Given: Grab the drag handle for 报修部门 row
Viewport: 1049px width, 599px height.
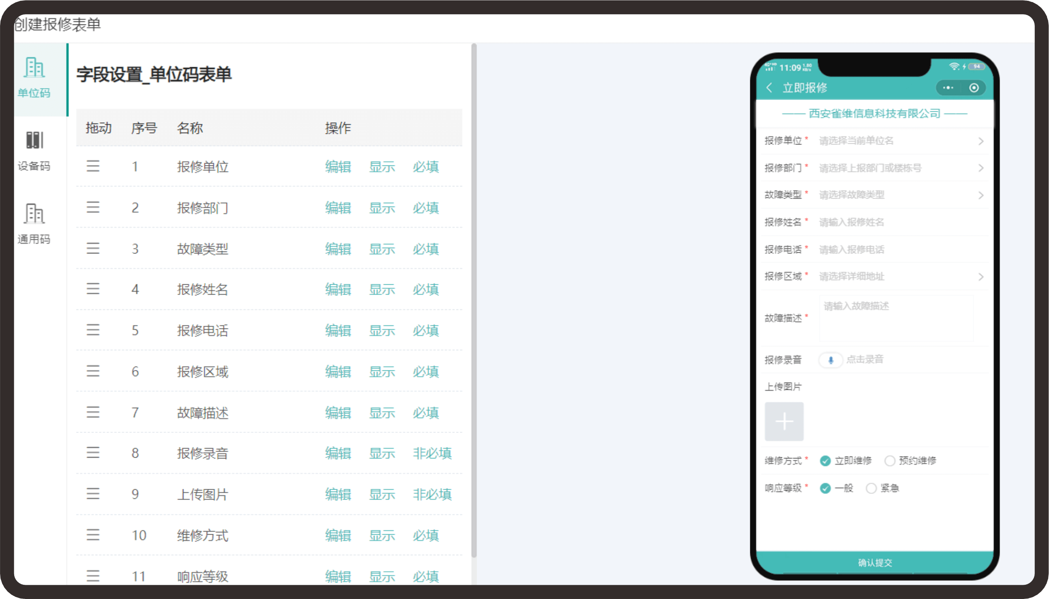Looking at the screenshot, I should click(93, 207).
